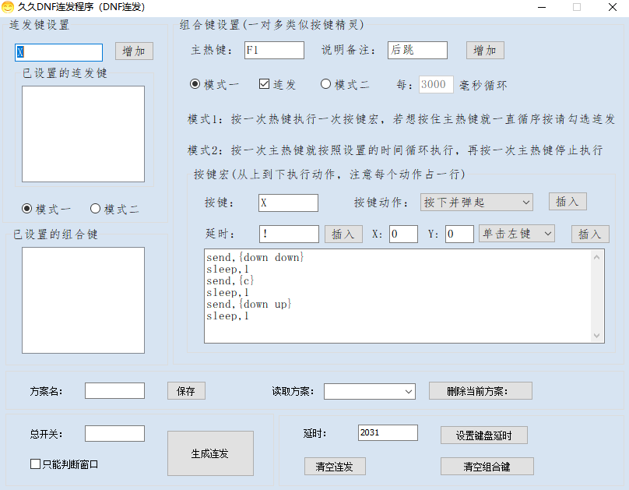629x490 pixels.
Task: Click the 延时 field in 按键宏
Action: click(289, 234)
